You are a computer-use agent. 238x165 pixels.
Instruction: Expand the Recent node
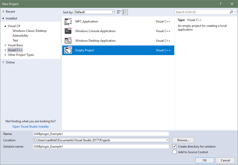pos(3,12)
